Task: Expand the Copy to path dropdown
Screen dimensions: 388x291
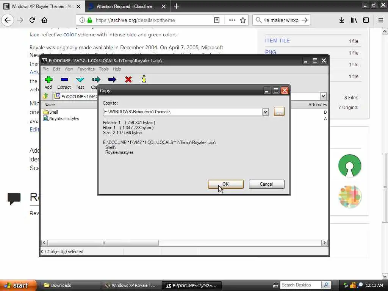Action: pos(266,112)
